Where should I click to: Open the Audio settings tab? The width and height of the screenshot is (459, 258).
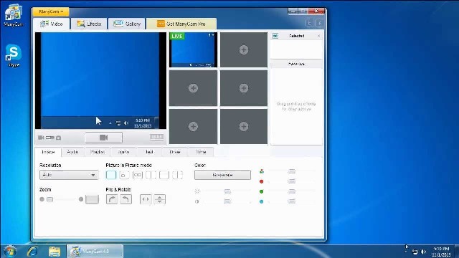tap(72, 152)
